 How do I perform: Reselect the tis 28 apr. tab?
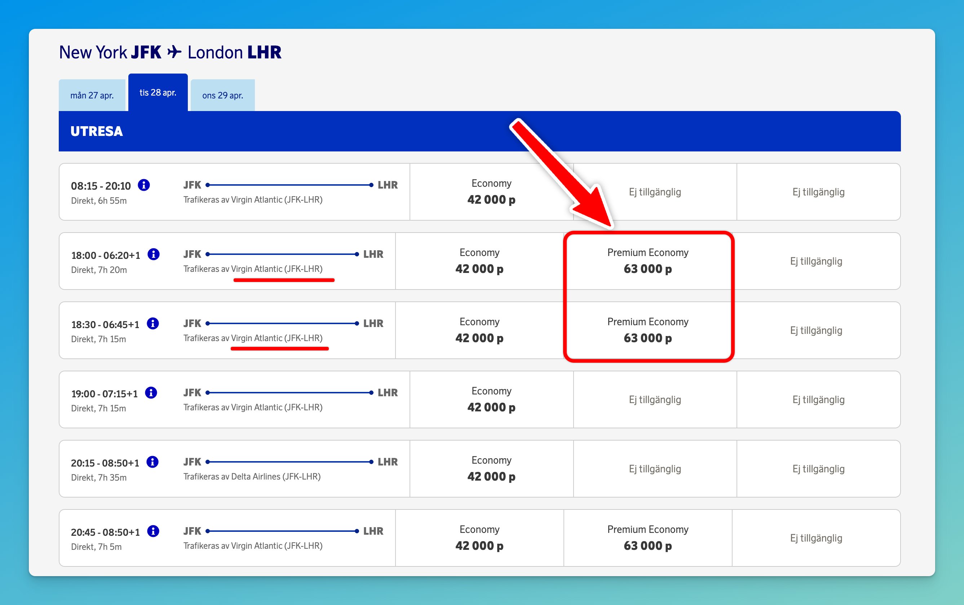(x=158, y=93)
